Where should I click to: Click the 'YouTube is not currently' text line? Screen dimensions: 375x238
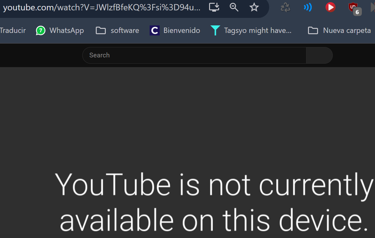214,185
